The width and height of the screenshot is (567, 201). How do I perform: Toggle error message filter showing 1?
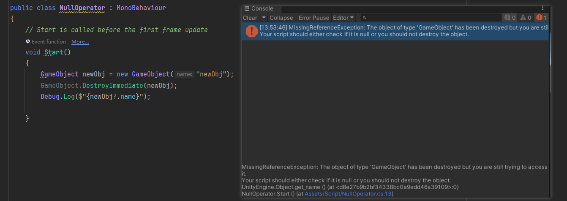(541, 18)
